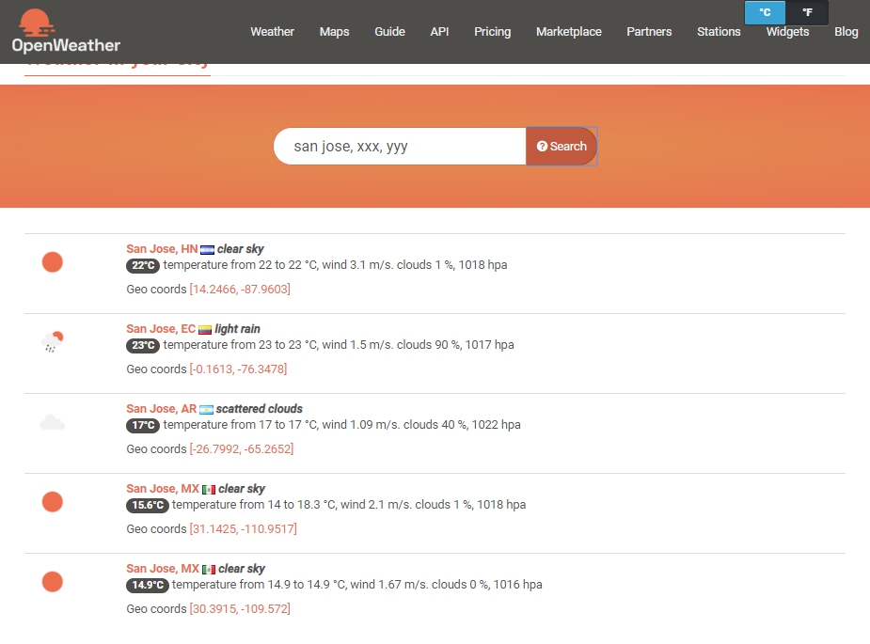Screen dimensions: 870x644
Task: Open the Marketplace nav link
Action: pyautogui.click(x=568, y=32)
